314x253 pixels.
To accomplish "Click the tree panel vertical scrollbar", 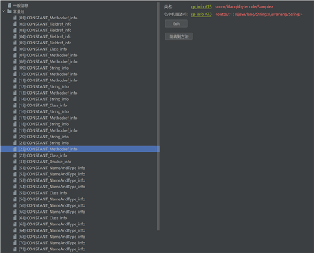I will 159,116.
